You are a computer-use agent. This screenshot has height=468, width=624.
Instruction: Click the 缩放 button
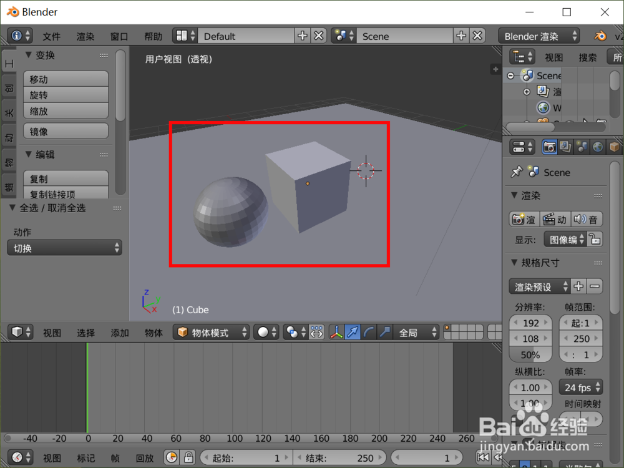(x=66, y=110)
